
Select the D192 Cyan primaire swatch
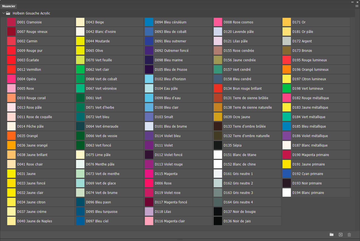(x=287, y=174)
